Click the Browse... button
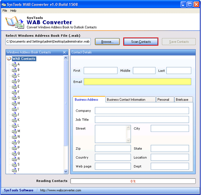201x195 pixels. point(107,42)
